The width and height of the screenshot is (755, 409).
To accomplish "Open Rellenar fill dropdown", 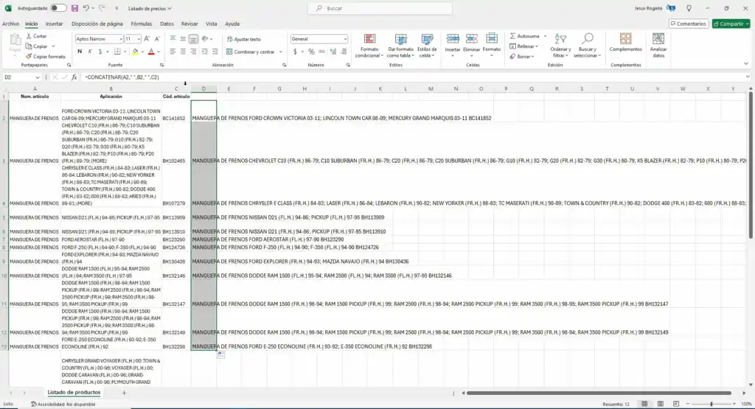I will pyautogui.click(x=524, y=46).
